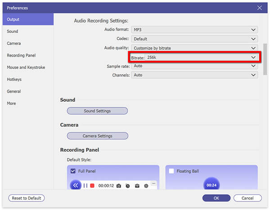Click the Camera Settings button

click(98, 136)
